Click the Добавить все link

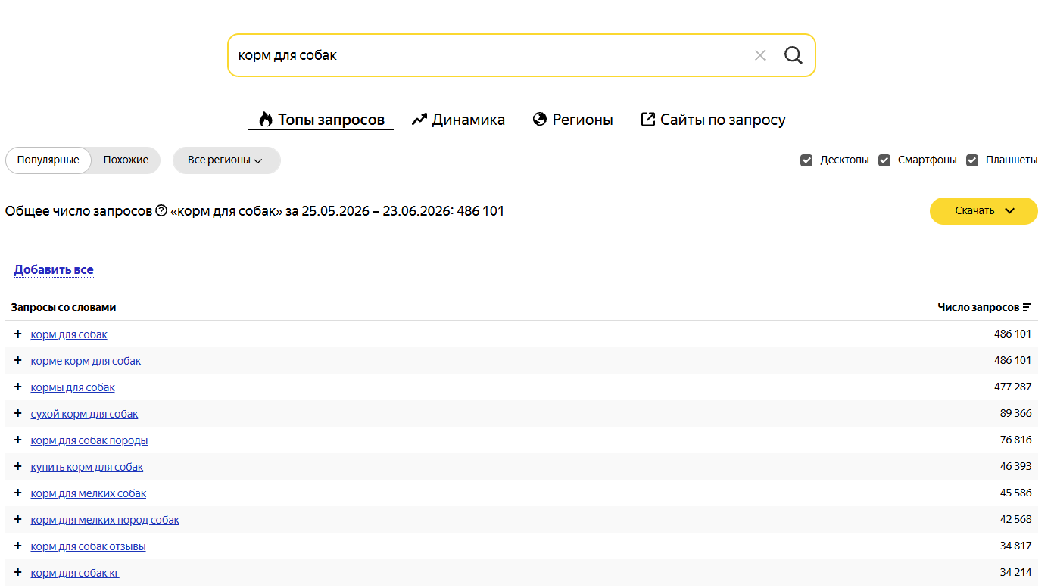click(54, 270)
